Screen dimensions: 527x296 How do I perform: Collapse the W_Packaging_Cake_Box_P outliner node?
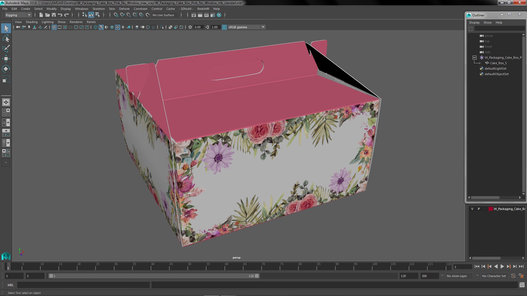[474, 58]
